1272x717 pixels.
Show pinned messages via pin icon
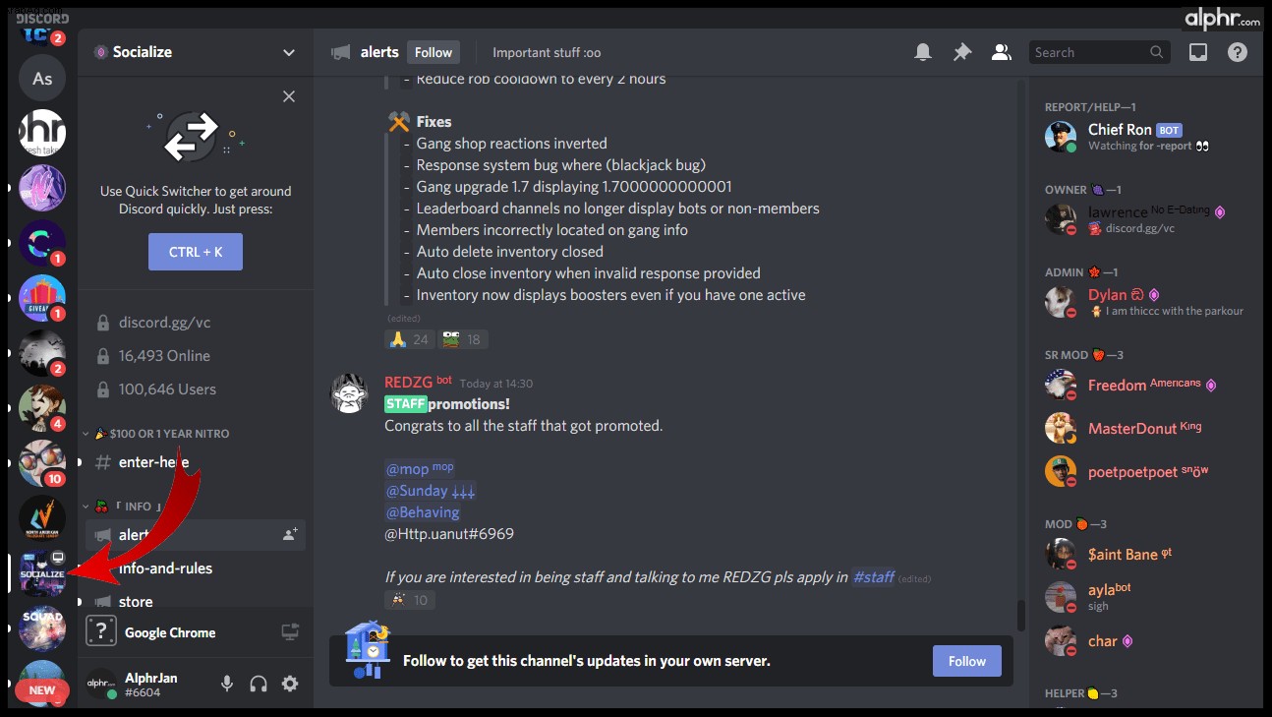coord(962,52)
